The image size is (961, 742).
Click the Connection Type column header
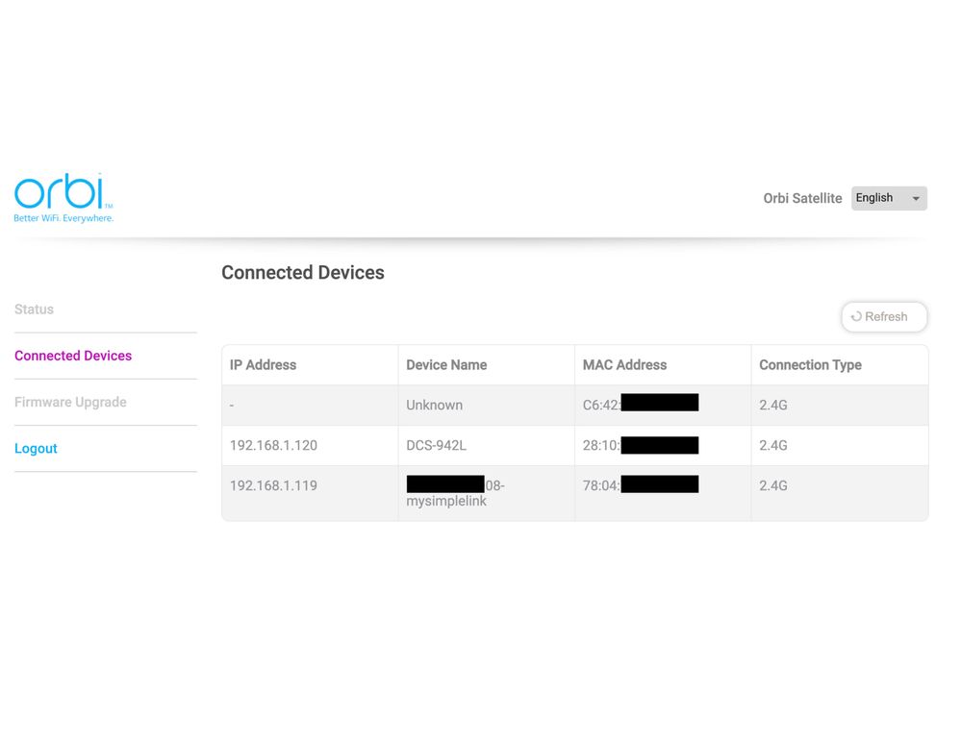[x=810, y=365]
